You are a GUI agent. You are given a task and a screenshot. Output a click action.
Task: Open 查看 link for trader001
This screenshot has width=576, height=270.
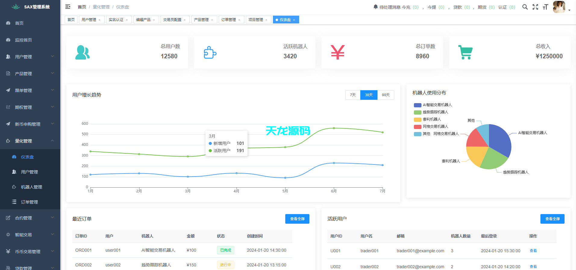tap(533, 251)
